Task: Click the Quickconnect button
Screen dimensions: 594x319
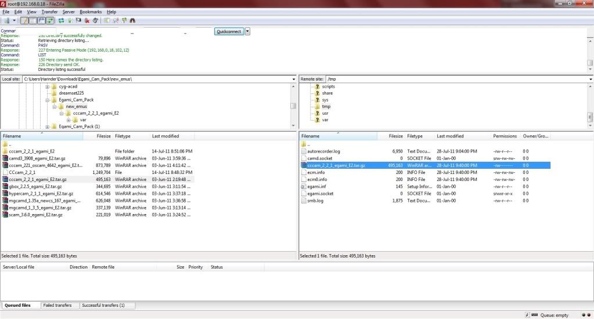Action: tap(229, 31)
